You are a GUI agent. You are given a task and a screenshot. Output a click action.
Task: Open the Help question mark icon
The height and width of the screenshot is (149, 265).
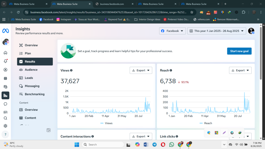click(5, 134)
